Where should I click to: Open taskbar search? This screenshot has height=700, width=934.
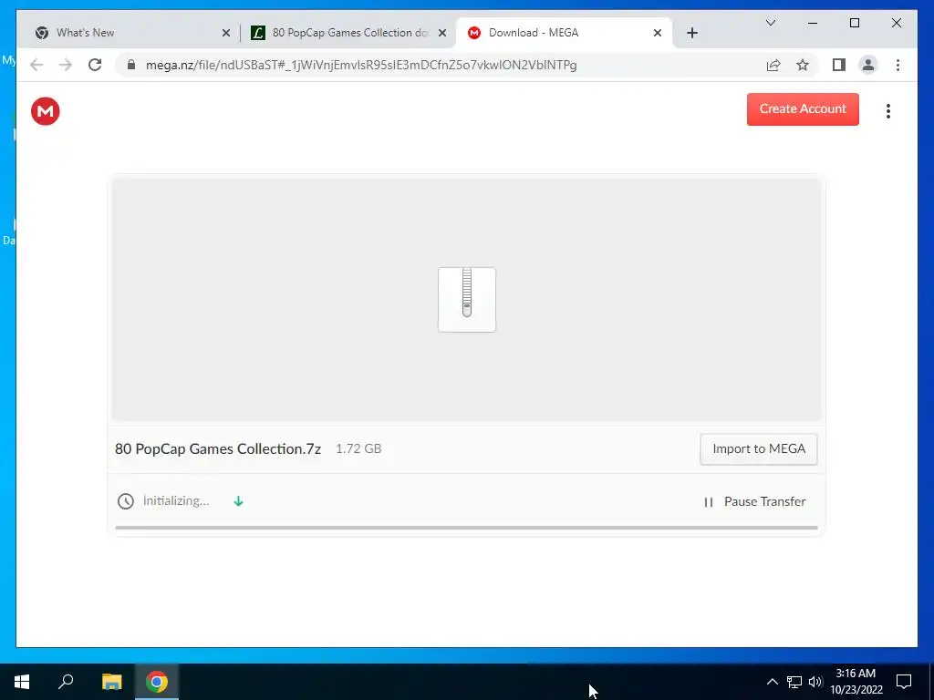point(66,682)
